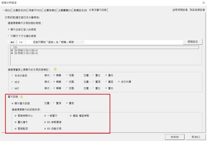Switch to the 一般(G) tab

point(7,10)
